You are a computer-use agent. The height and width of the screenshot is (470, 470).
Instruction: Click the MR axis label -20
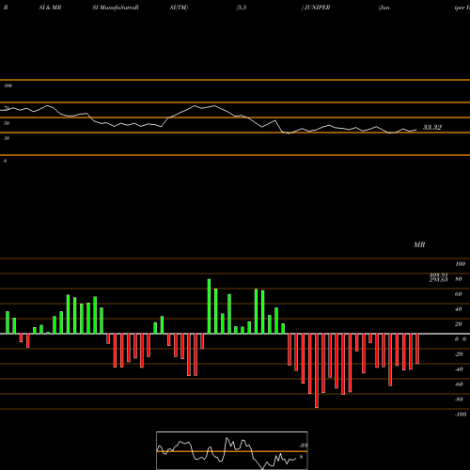click(459, 354)
